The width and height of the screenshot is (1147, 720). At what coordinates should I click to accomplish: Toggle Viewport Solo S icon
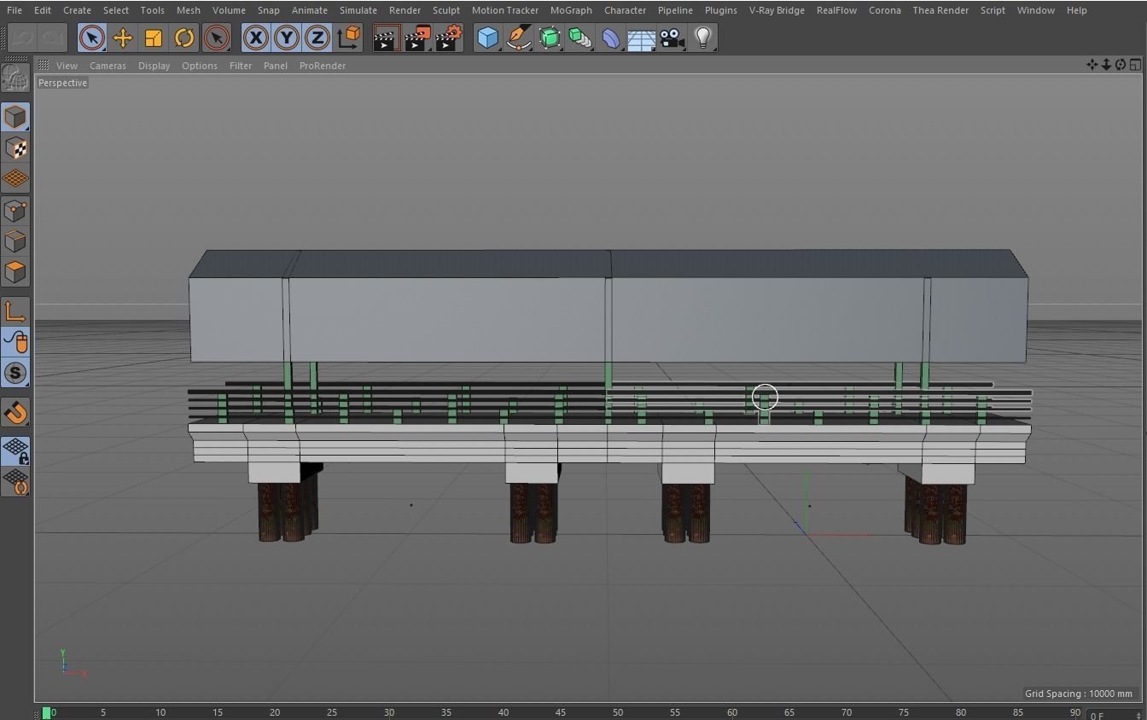tap(15, 373)
